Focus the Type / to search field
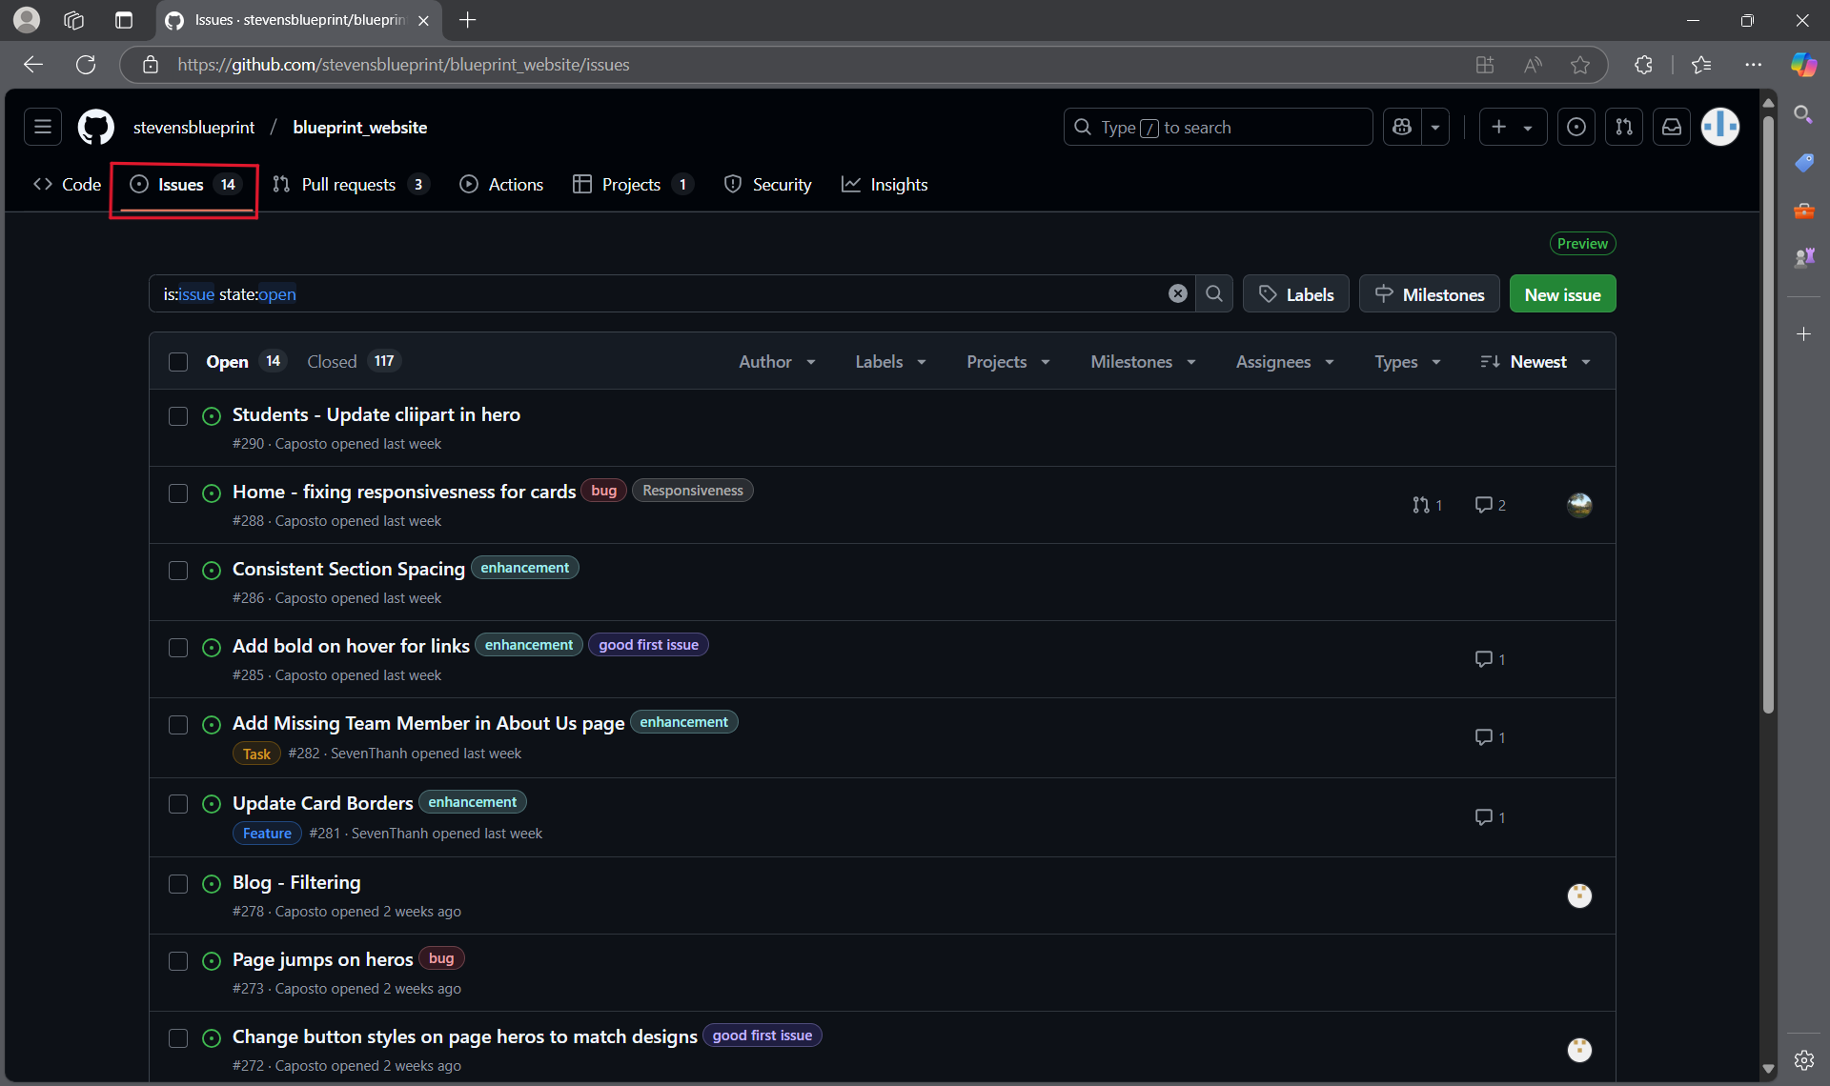The image size is (1830, 1086). tap(1217, 127)
